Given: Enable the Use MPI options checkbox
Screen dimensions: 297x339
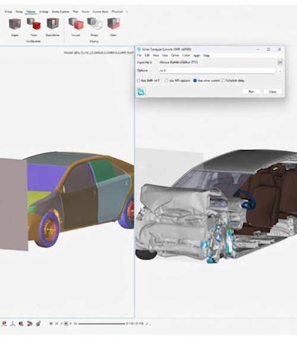Looking at the screenshot, I should pyautogui.click(x=166, y=81).
